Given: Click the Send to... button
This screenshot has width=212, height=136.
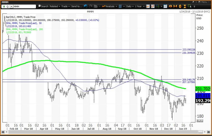Looking at the screenshot, I should point(76,6).
